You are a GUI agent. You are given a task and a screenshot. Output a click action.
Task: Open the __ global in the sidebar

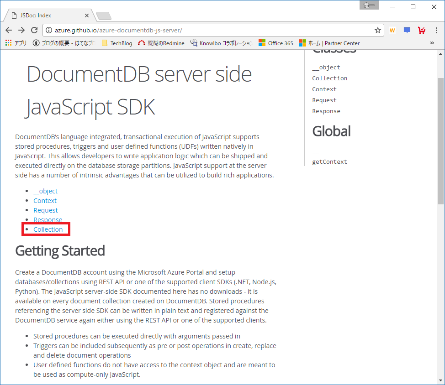pyautogui.click(x=316, y=153)
